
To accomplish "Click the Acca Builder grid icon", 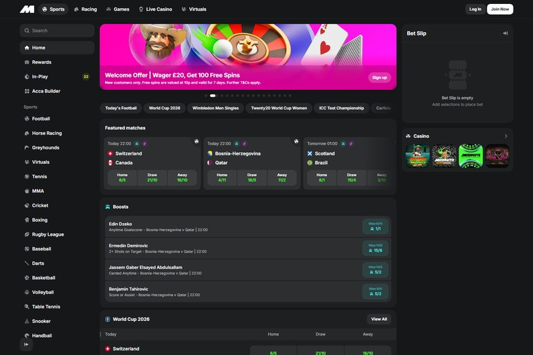I will tap(27, 91).
